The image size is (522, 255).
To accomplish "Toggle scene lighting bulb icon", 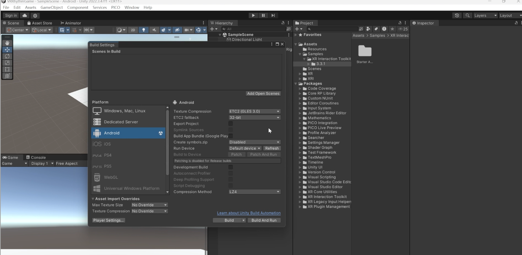I will (x=144, y=30).
